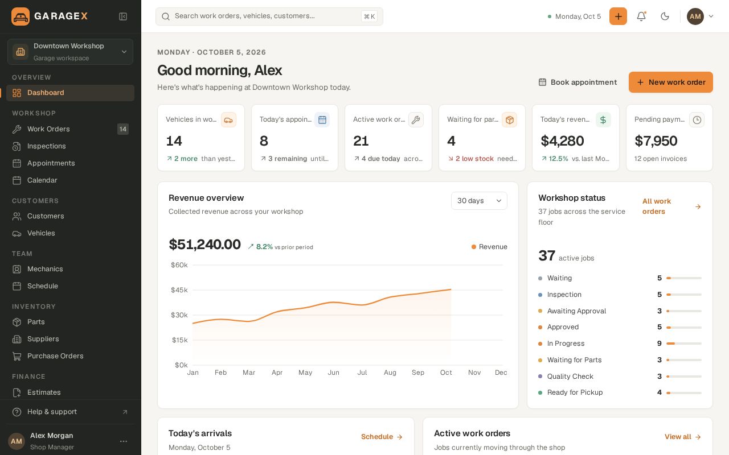Click the $51,240.00 revenue total

click(x=204, y=245)
